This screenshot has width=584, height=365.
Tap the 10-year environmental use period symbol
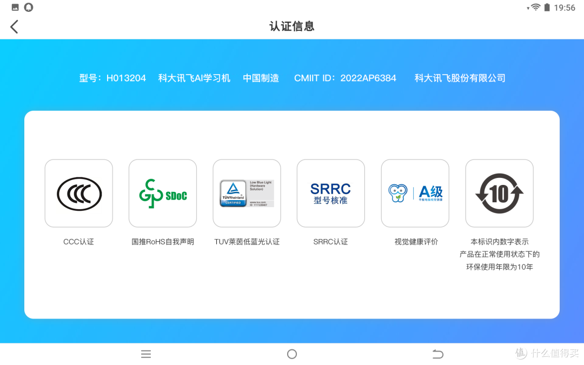500,193
